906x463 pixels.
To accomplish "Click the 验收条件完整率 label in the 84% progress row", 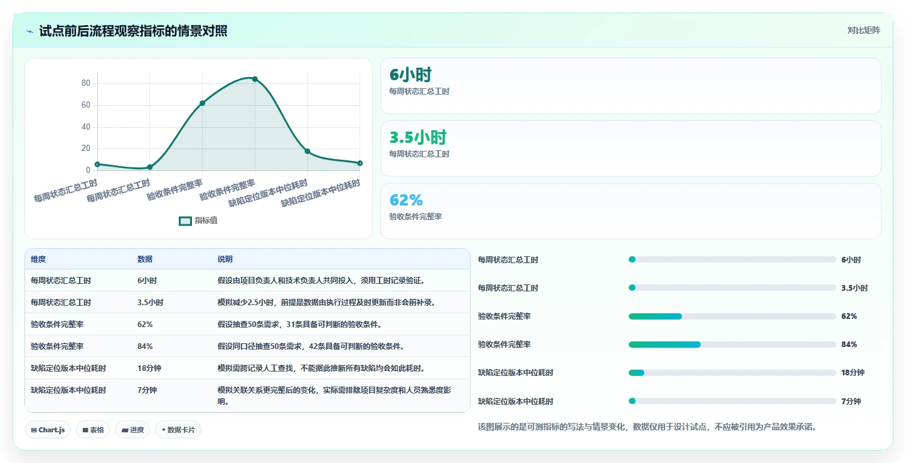I will pos(504,345).
